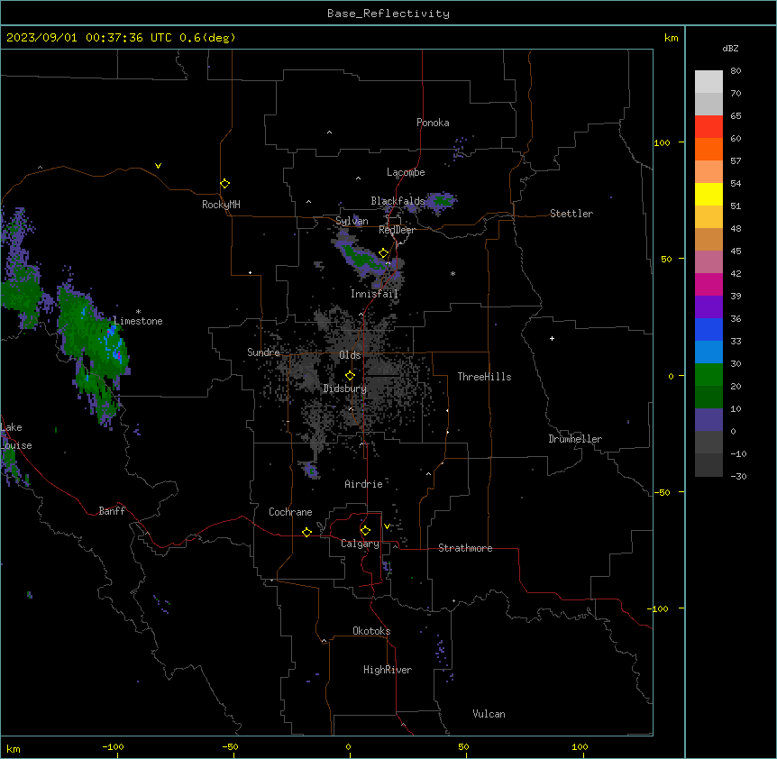Click the Banff town label
Screen dimensions: 777x759
point(112,511)
